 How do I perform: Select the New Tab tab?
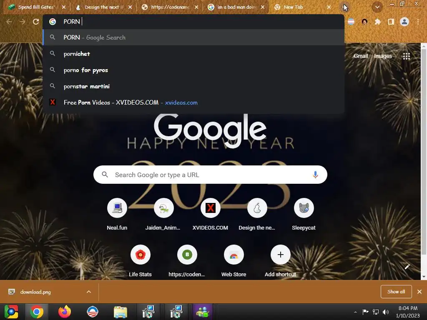[302, 7]
